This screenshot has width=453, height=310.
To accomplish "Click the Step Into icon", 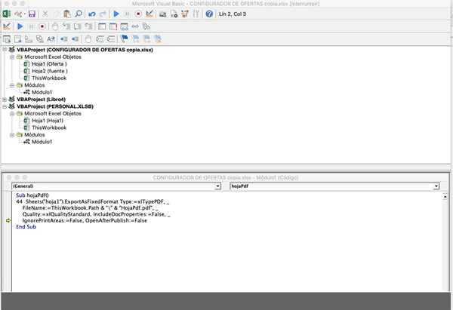I will pyautogui.click(x=66, y=26).
